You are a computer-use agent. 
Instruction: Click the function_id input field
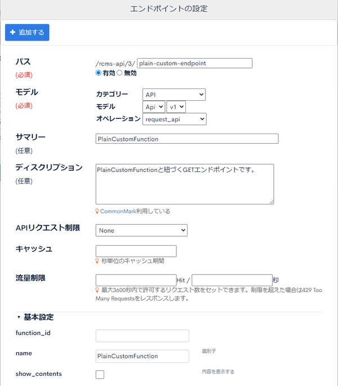click(x=143, y=336)
